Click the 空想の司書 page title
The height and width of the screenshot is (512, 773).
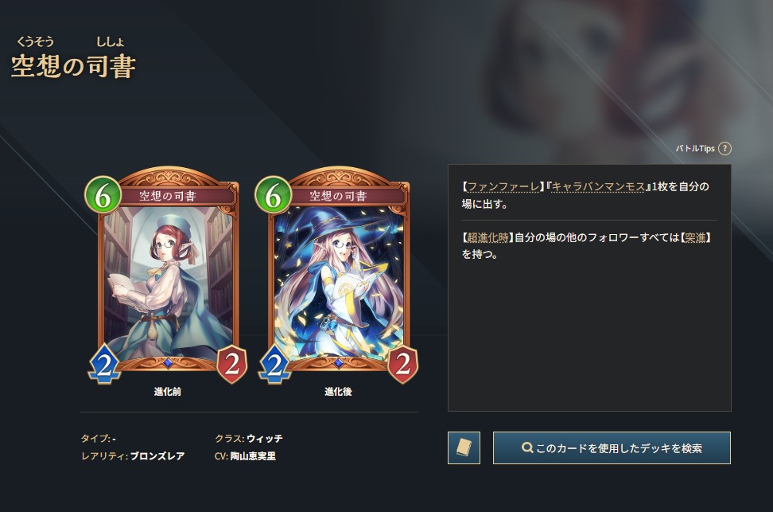[x=73, y=66]
